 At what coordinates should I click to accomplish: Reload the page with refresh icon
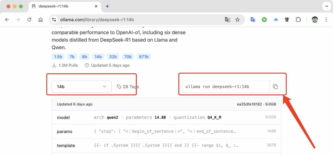tap(29, 20)
